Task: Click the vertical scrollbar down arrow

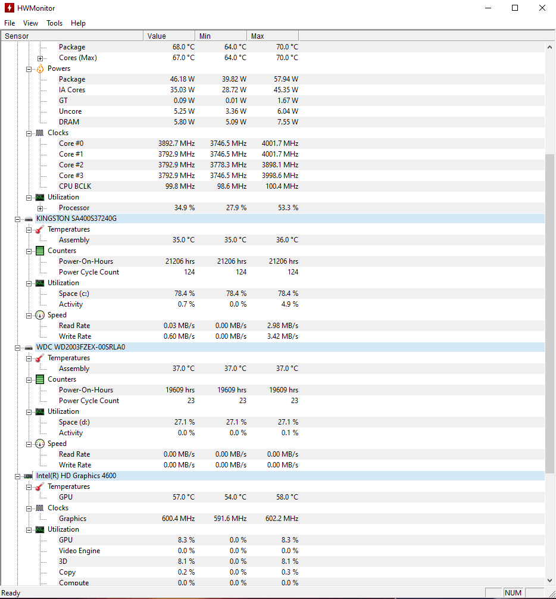Action: [549, 581]
